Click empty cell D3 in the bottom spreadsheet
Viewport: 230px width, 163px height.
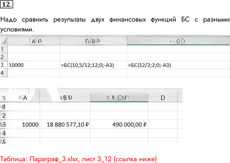coord(163,124)
